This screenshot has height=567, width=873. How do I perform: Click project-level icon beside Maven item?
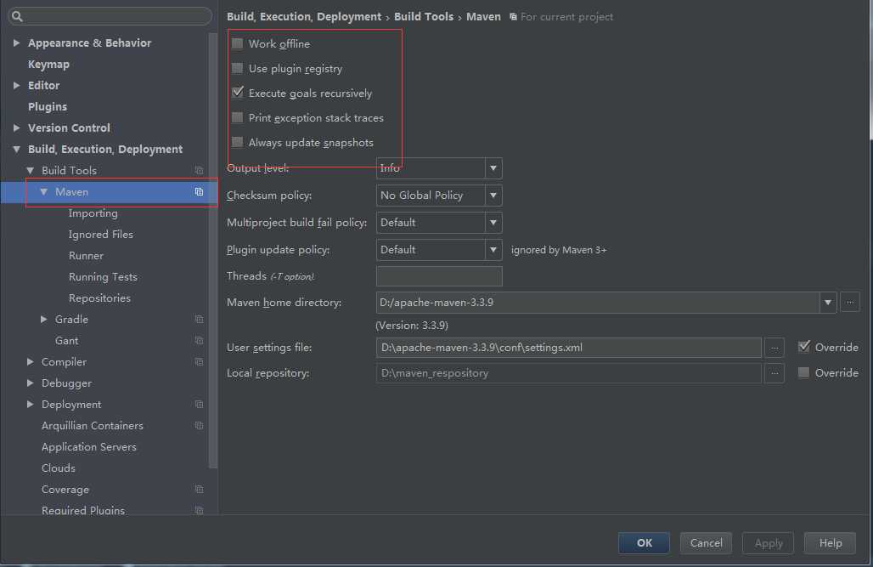pos(199,192)
